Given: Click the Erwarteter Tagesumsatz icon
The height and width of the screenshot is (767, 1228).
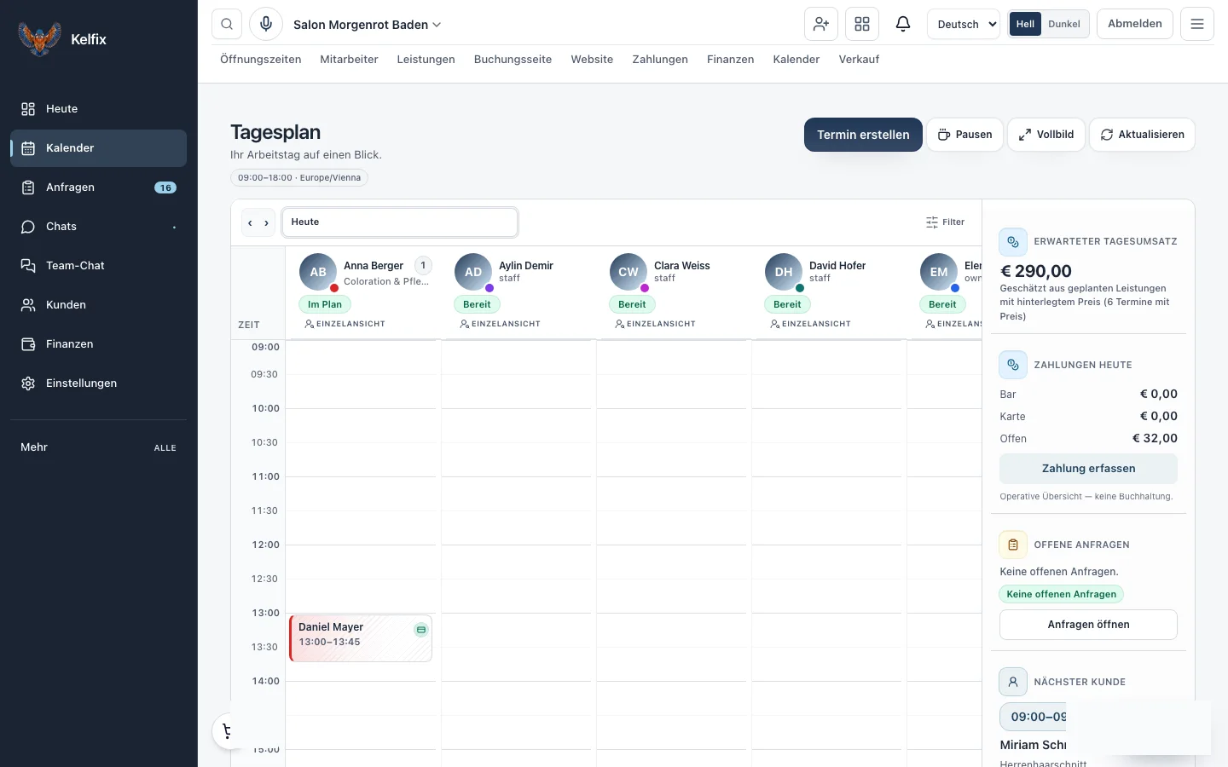Looking at the screenshot, I should pos(1013,241).
